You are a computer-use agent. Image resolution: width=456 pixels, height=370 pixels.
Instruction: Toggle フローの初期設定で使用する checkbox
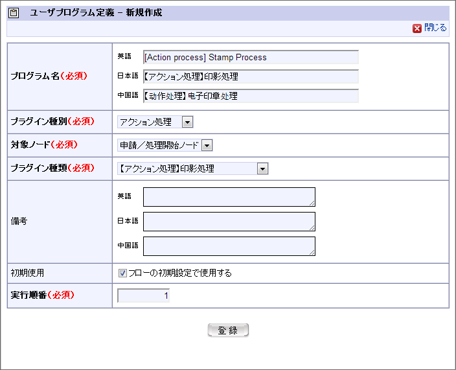point(122,273)
